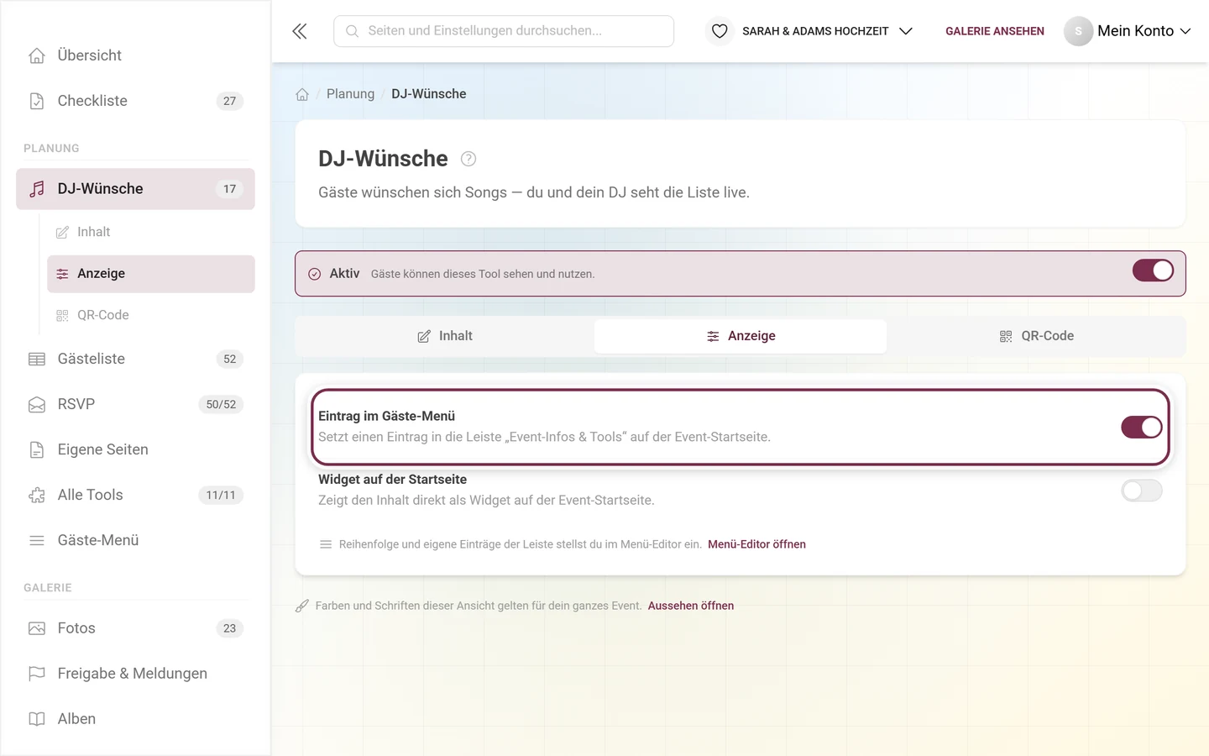This screenshot has width=1209, height=756.
Task: Click the home icon in the breadcrumb
Action: coord(302,94)
